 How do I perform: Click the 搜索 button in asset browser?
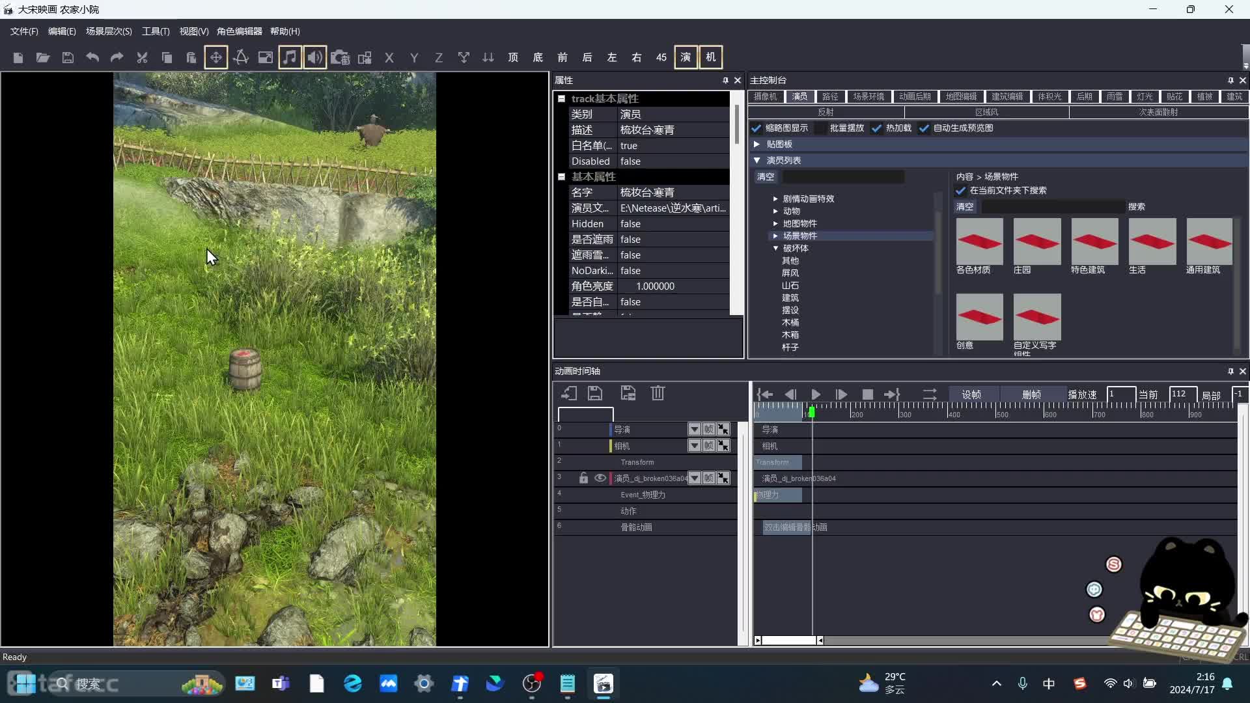[x=1137, y=207]
